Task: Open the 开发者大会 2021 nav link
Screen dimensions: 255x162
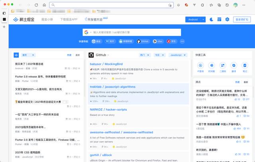Action: [x=96, y=19]
